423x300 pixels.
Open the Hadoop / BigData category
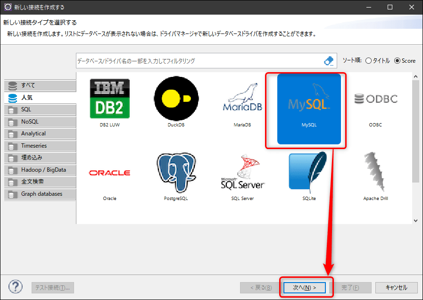(40, 170)
